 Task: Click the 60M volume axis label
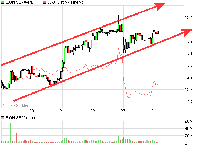coord(189,121)
